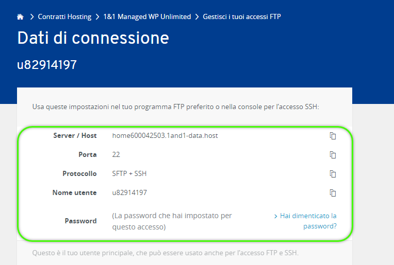The width and height of the screenshot is (394, 265).
Task: Copy the Protocollo SFTP + SSH value
Action: (x=333, y=174)
